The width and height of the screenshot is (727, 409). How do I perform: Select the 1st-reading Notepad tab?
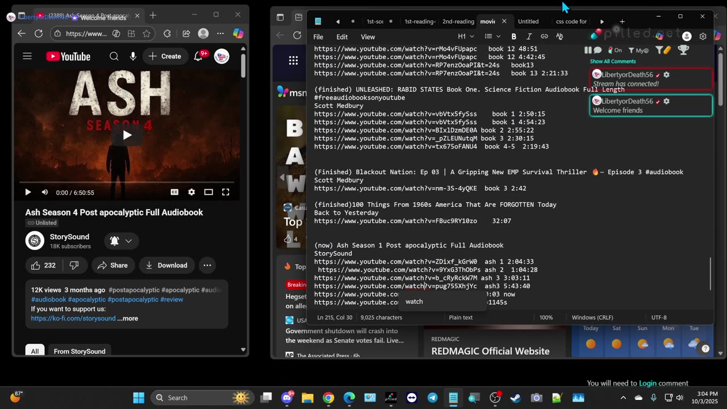tap(420, 22)
